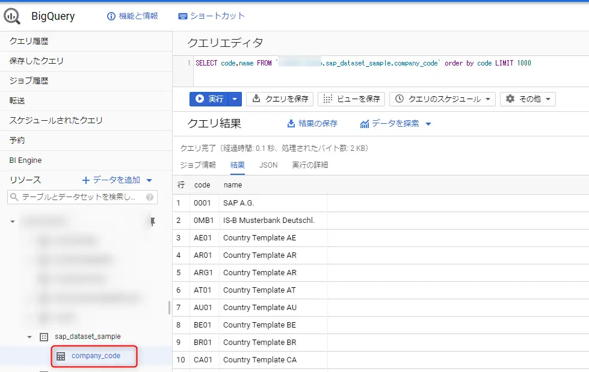The image size is (589, 372).
Task: Click the search help question-mark icon
Action: 150,197
